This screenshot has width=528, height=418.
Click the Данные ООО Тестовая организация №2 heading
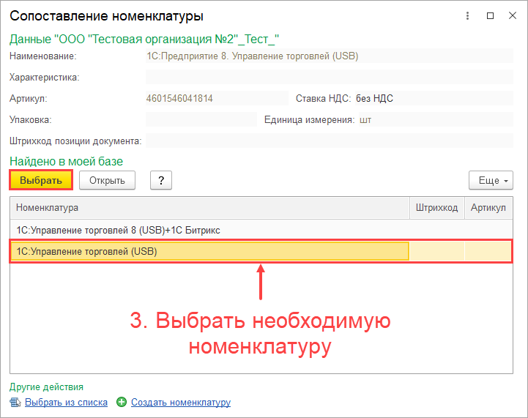[144, 40]
